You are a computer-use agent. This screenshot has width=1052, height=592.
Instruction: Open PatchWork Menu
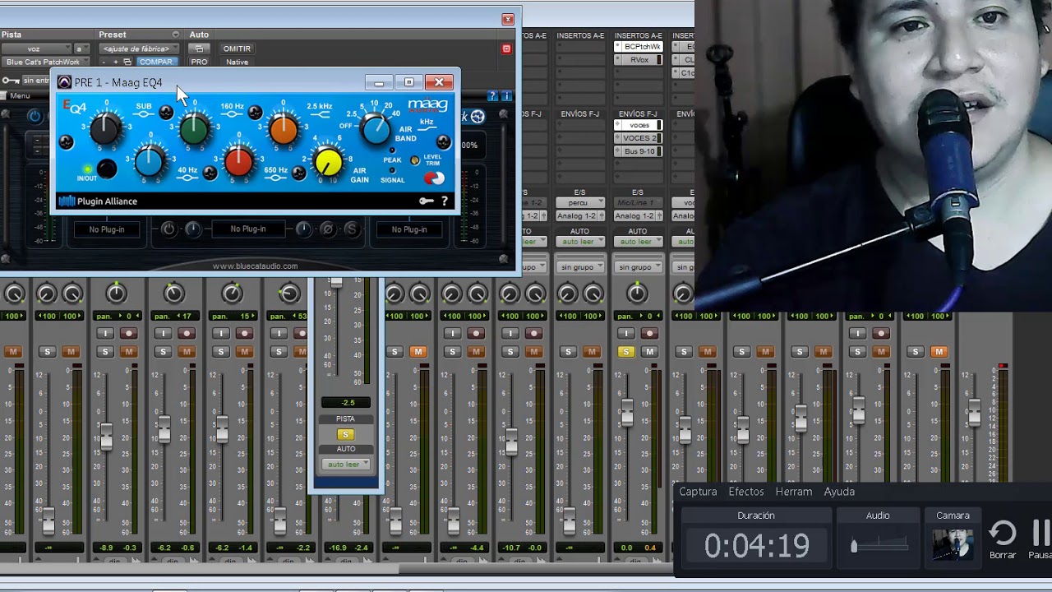(21, 96)
